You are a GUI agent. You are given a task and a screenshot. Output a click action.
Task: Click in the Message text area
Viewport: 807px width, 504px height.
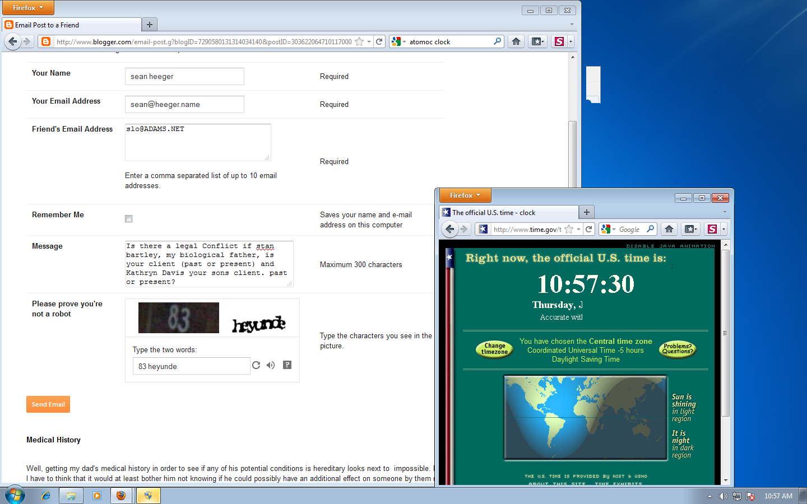coord(209,264)
